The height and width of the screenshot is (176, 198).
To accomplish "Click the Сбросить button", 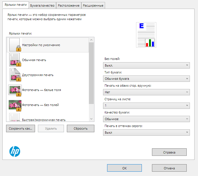I will pos(80,128).
